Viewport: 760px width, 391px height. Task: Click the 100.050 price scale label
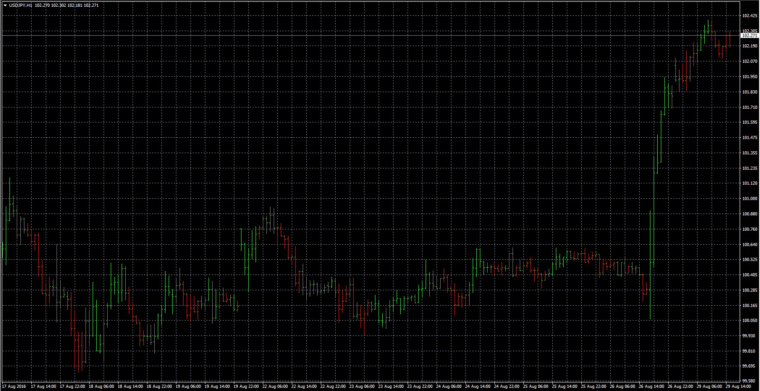pyautogui.click(x=750, y=321)
